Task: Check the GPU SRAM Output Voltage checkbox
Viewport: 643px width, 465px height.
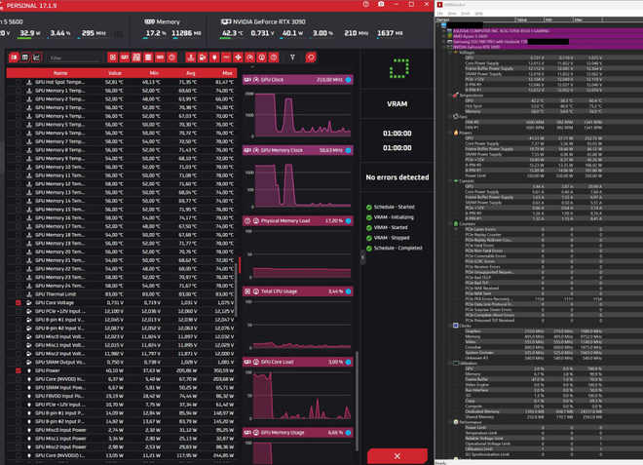Action: click(19, 362)
